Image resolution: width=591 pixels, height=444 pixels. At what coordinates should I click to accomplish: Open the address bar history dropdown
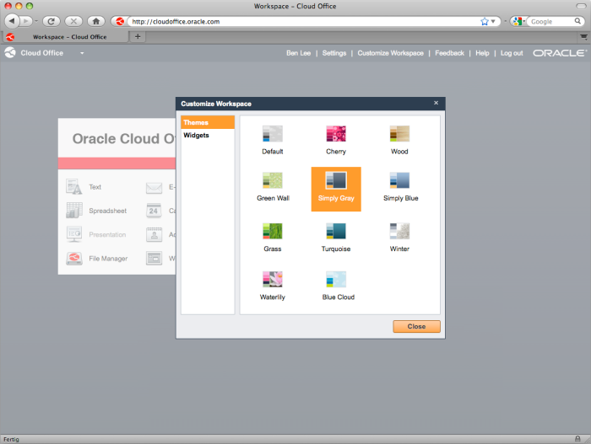tap(493, 21)
